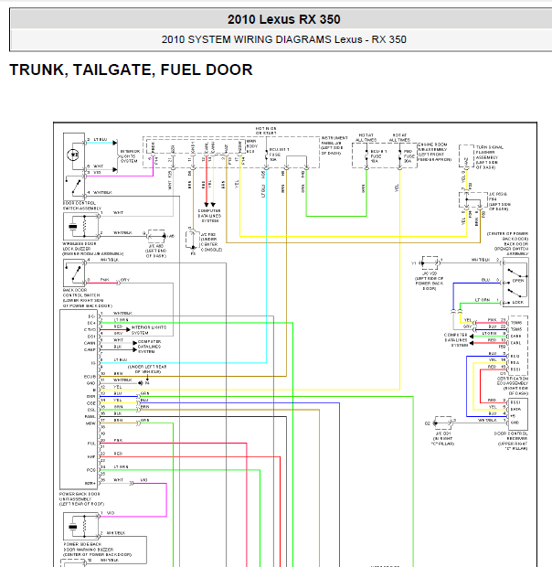
Task: Click the 'J/C A60' connector label
Action: click(x=156, y=246)
